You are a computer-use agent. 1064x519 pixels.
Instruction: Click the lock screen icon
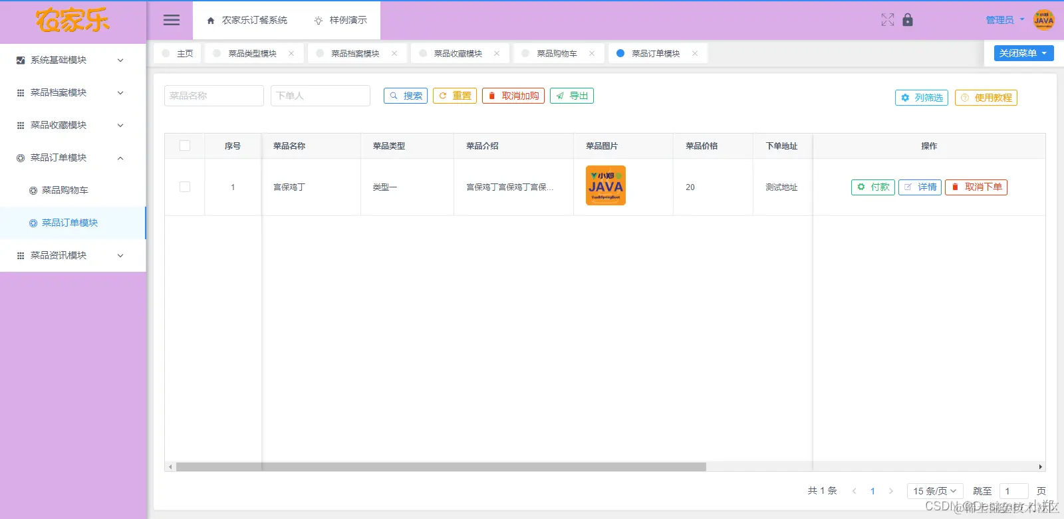pos(908,20)
